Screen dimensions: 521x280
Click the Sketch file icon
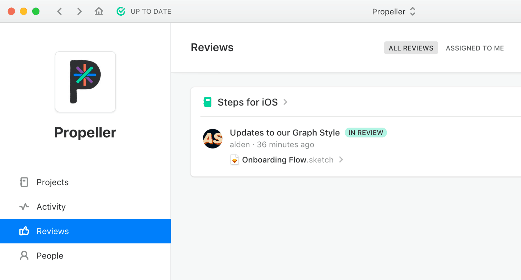click(234, 160)
